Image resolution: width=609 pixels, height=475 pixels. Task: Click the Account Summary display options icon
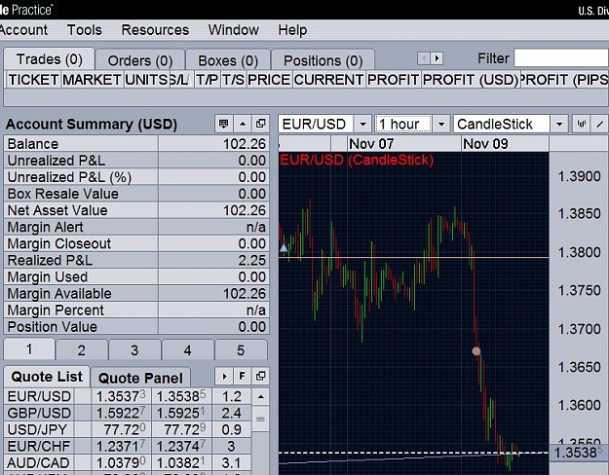pos(224,124)
